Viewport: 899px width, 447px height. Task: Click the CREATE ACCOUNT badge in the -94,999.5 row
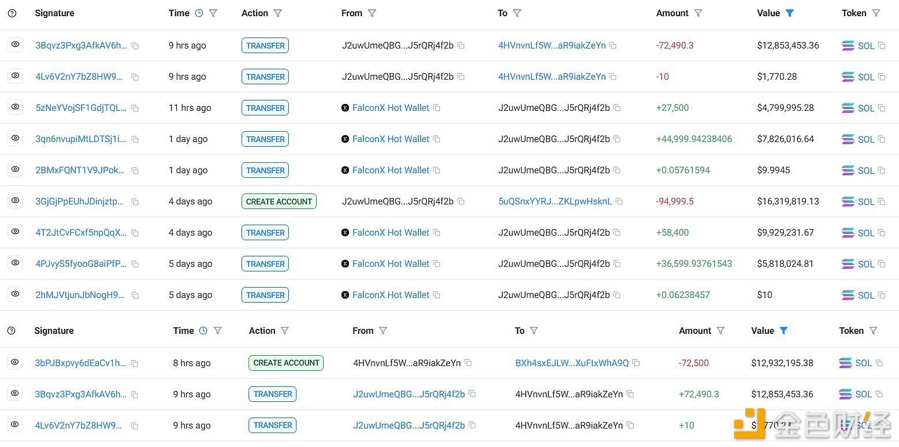[x=279, y=201]
